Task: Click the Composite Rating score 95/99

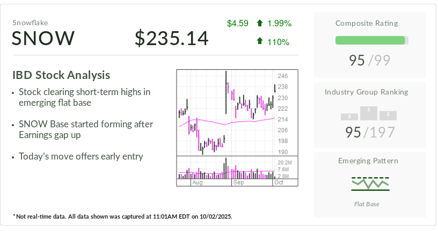Action: click(370, 61)
